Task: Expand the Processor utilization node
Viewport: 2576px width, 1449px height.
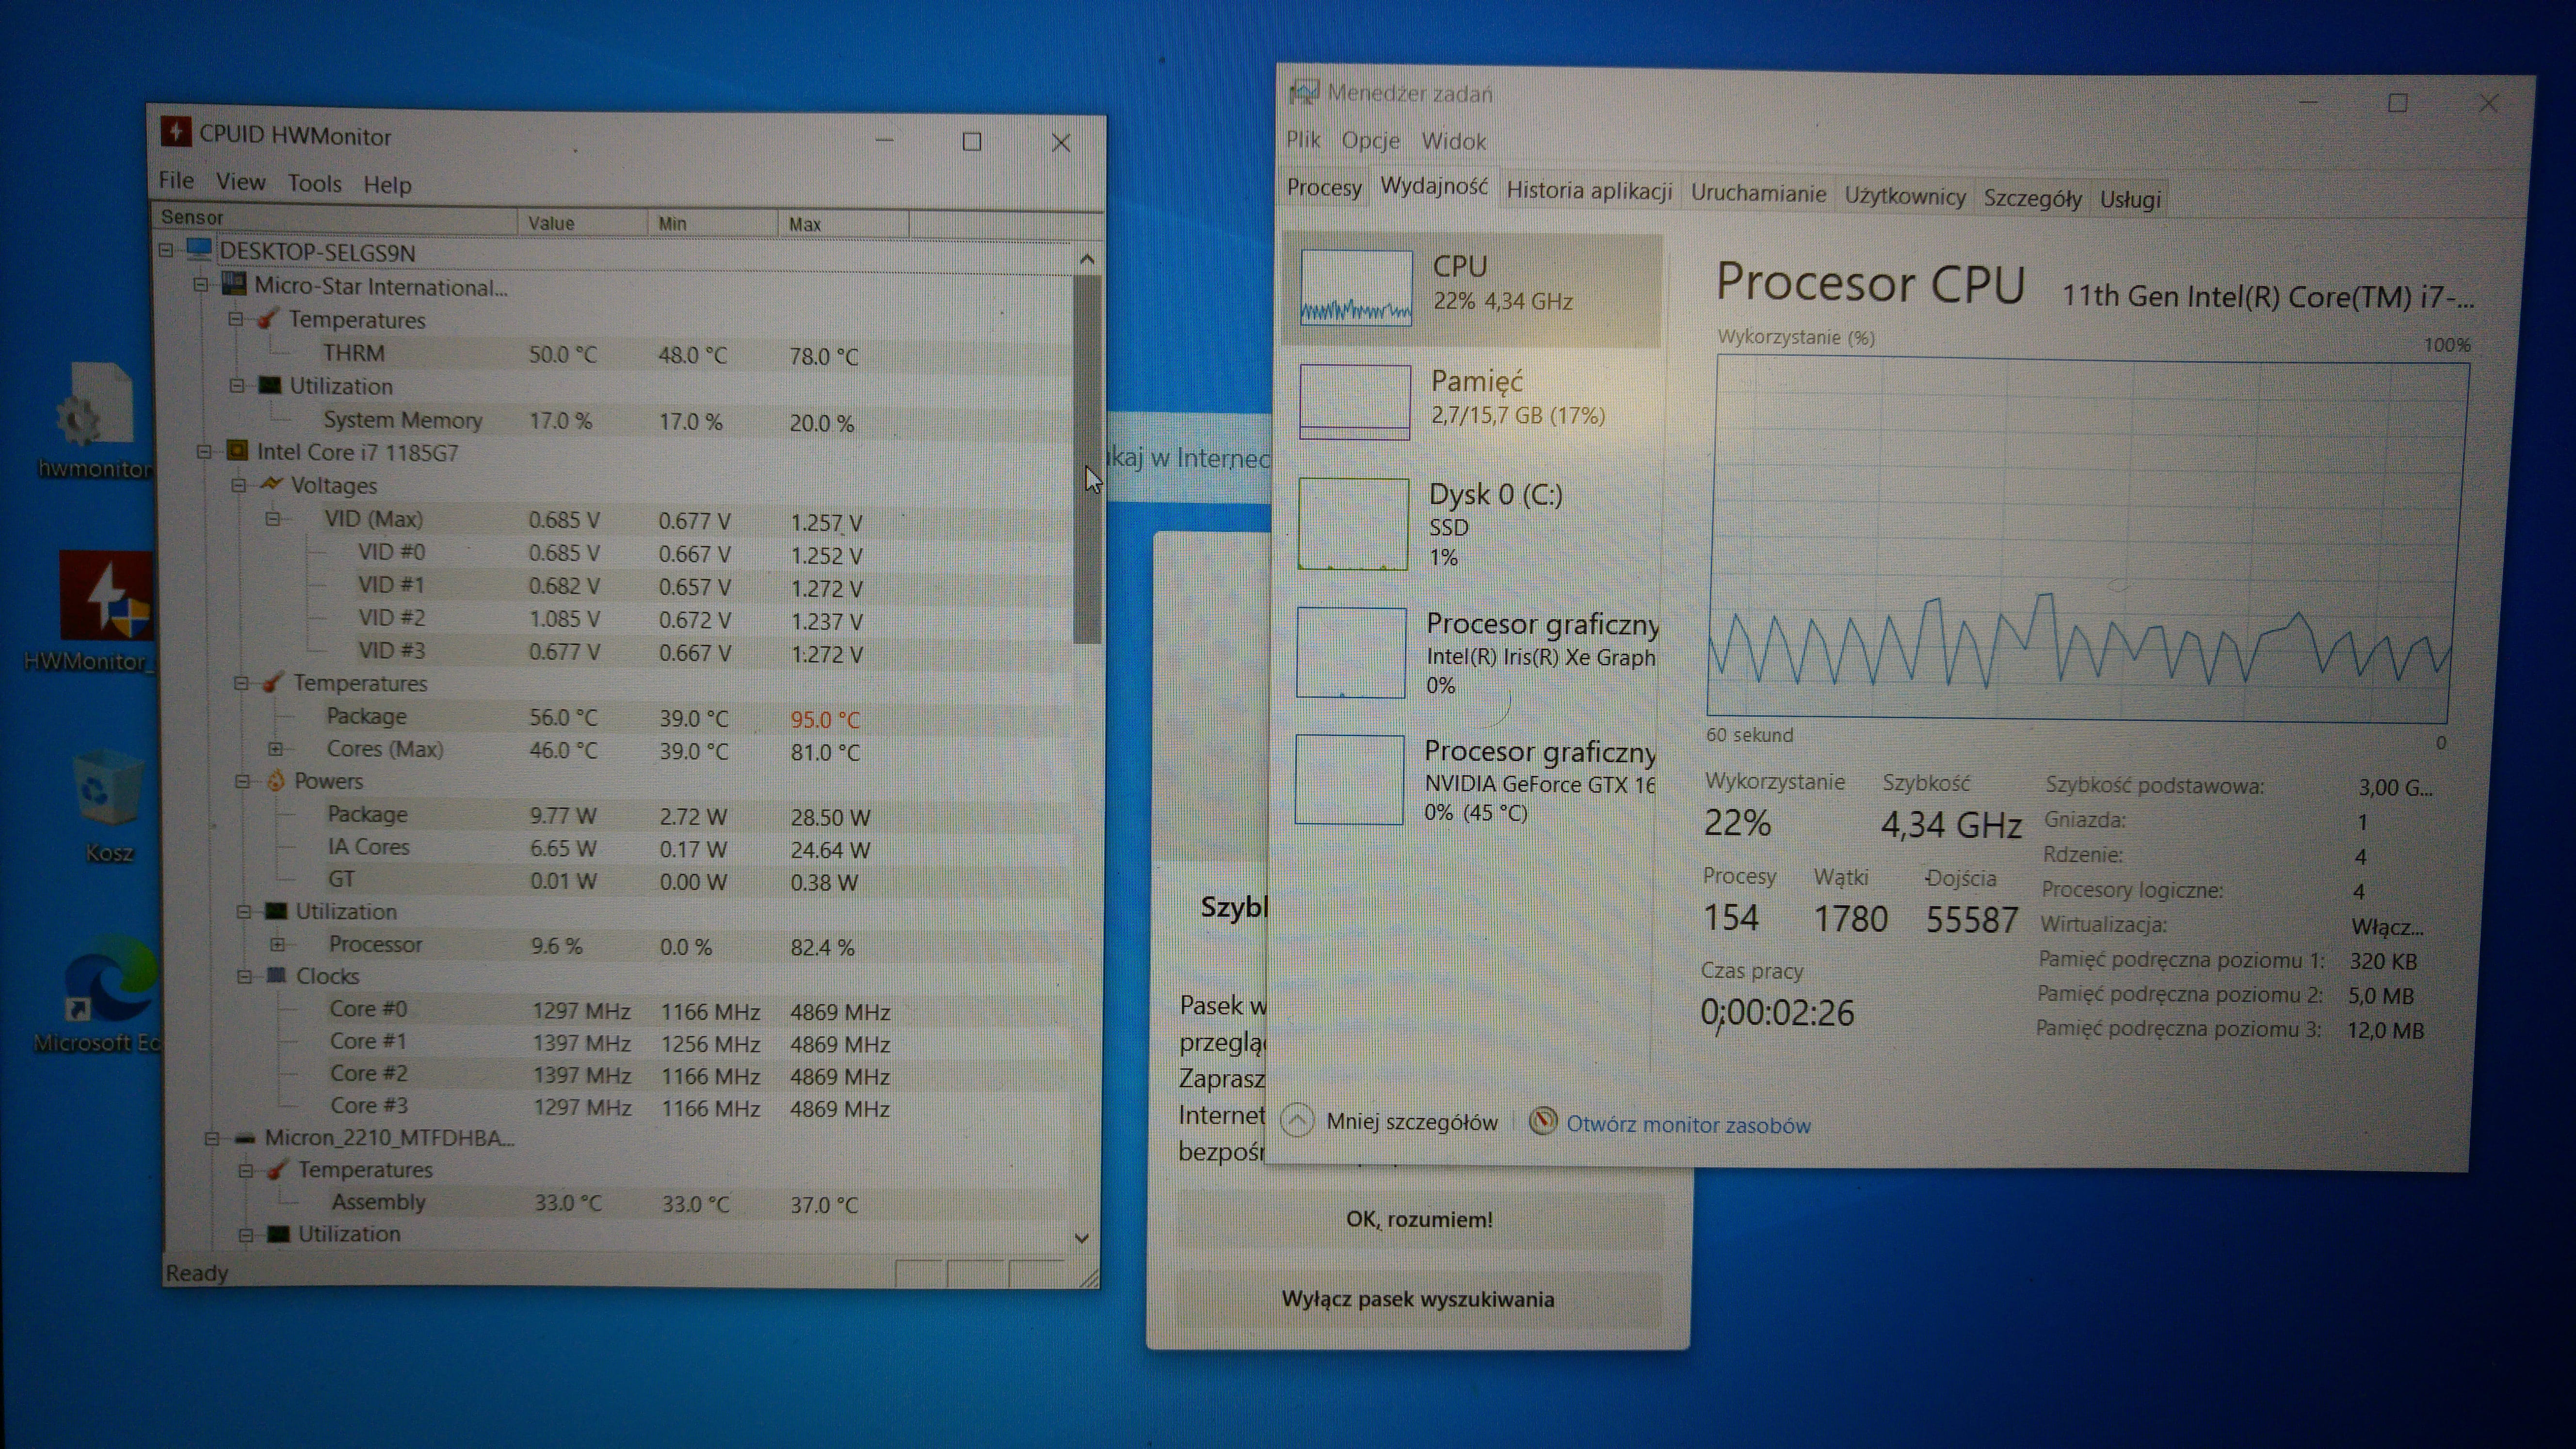Action: [x=278, y=944]
